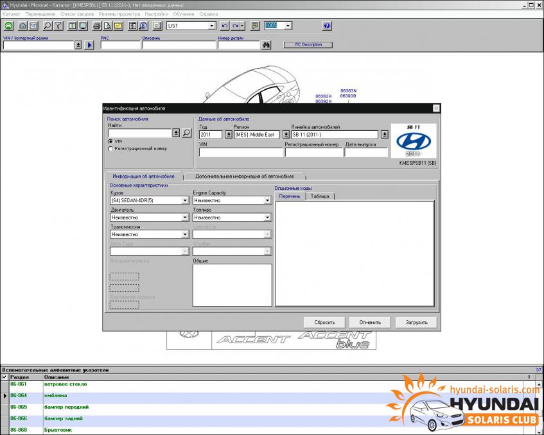
Task: Print using the printer icon
Action: (97, 26)
